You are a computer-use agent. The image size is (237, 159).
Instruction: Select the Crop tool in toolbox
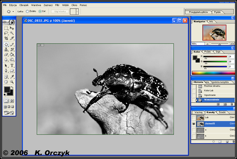point(6,38)
